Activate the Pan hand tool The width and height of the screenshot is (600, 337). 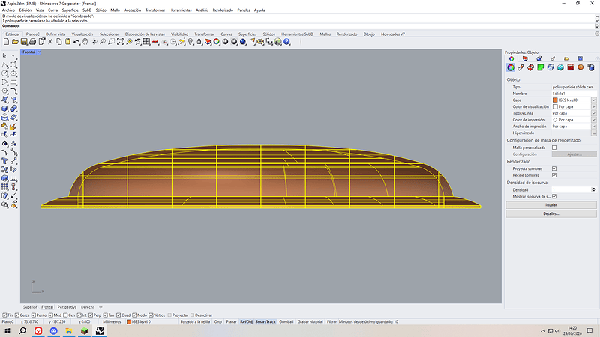85,42
